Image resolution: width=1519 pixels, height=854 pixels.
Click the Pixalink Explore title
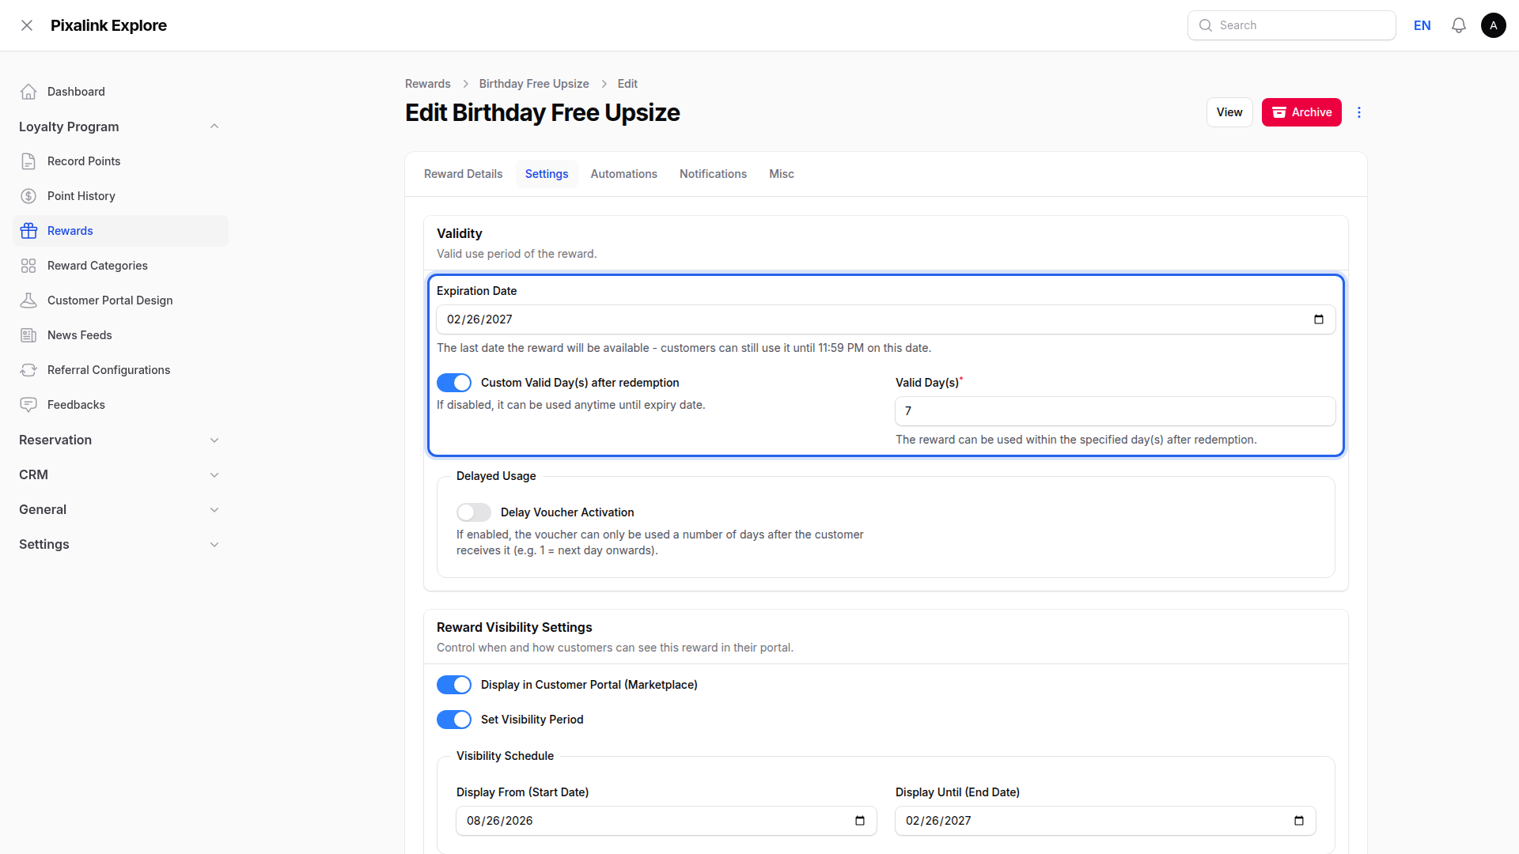(x=108, y=25)
